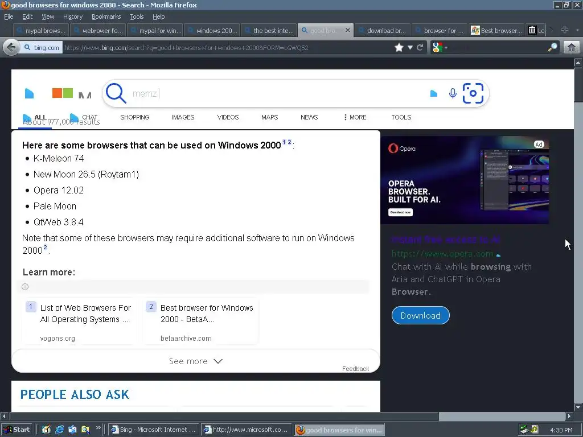The width and height of the screenshot is (583, 437).
Task: Click the magnifier in Firefox search box
Action: coord(553,47)
